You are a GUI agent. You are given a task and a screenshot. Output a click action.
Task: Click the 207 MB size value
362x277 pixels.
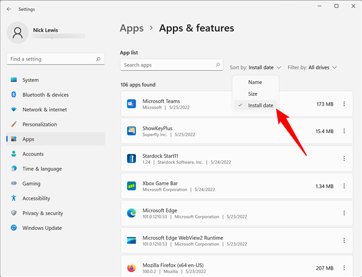tap(325, 268)
